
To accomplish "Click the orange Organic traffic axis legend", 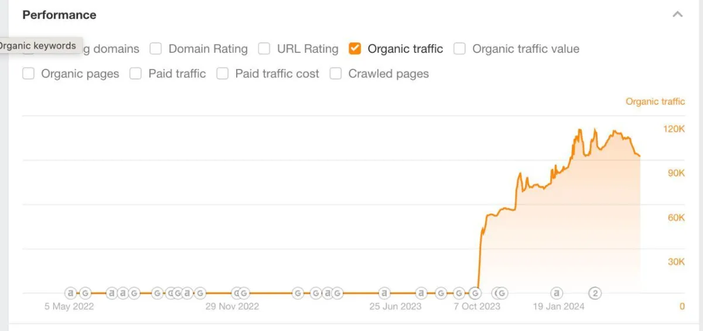I will (x=655, y=101).
